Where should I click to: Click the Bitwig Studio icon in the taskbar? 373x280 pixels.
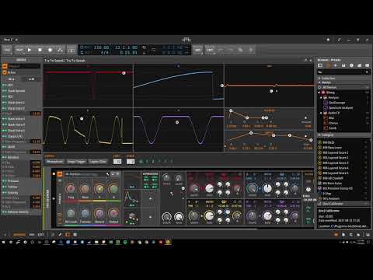[x=168, y=242]
